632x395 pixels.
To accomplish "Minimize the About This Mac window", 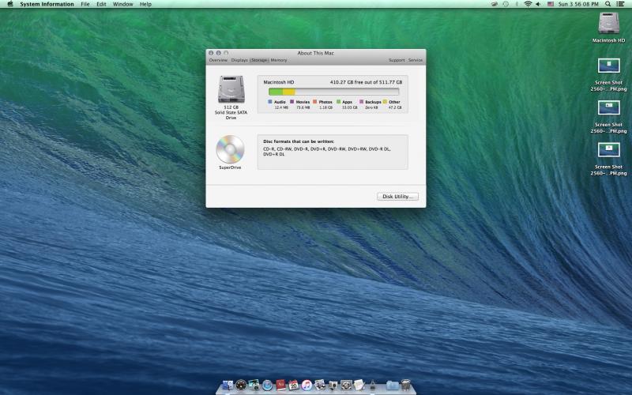I will click(219, 53).
